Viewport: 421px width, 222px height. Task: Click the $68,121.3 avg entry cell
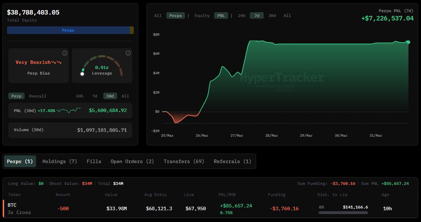(159, 209)
